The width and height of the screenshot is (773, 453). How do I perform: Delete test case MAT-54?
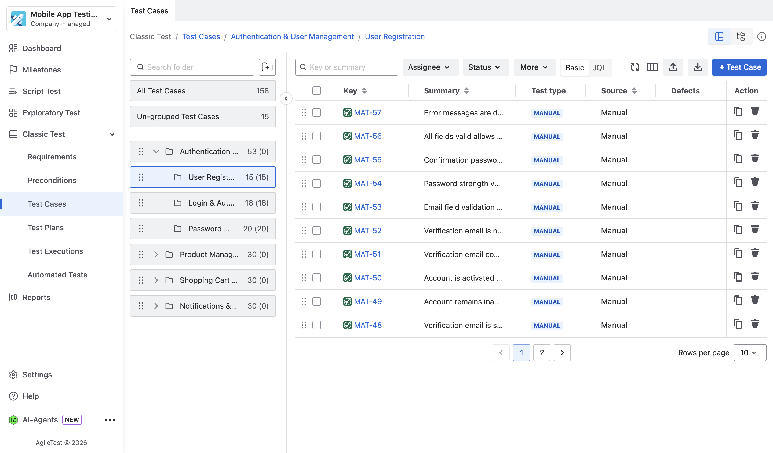(754, 182)
